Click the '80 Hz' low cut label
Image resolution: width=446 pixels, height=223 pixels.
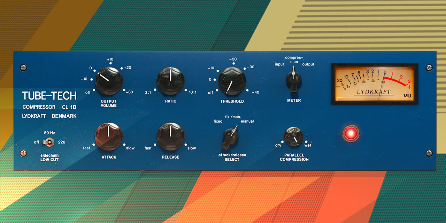coord(49,133)
